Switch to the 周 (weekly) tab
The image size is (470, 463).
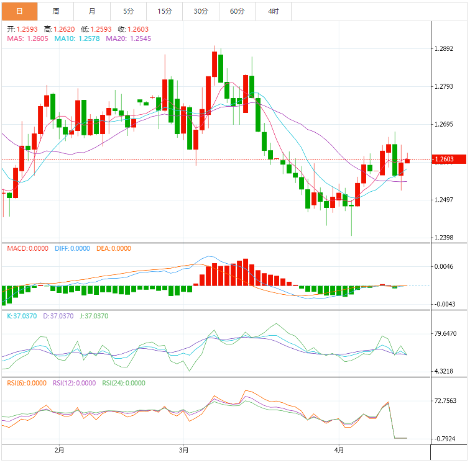(56, 11)
